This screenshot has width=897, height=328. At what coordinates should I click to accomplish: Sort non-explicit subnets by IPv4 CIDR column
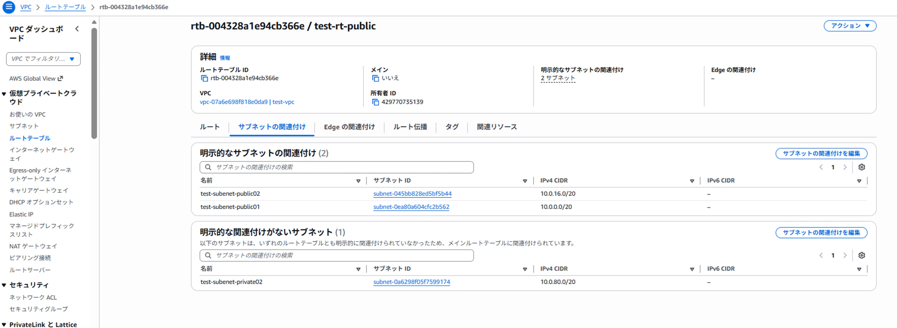pyautogui.click(x=692, y=269)
